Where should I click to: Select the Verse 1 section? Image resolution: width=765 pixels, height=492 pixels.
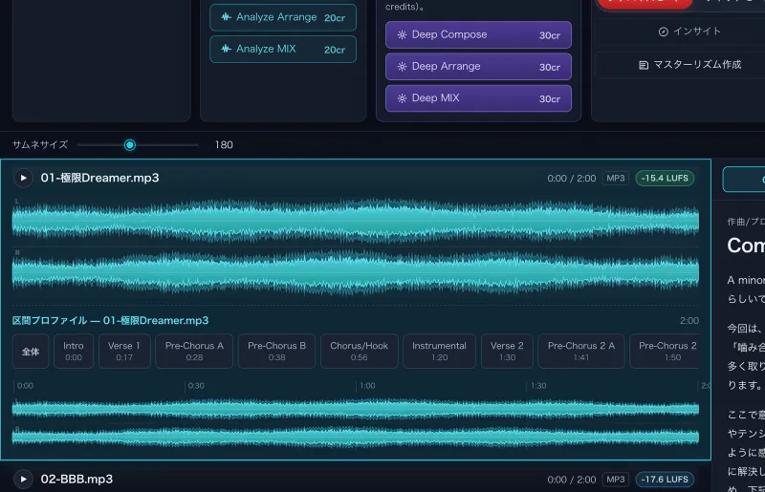coord(124,351)
